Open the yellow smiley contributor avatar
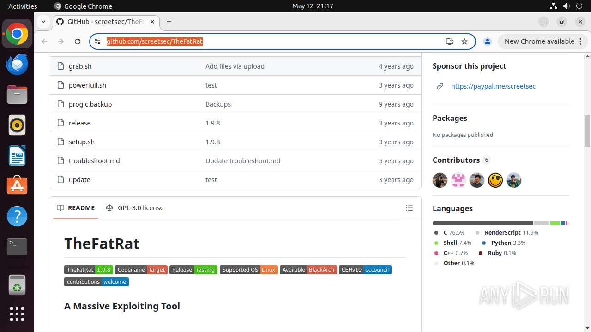The image size is (591, 332). [495, 180]
